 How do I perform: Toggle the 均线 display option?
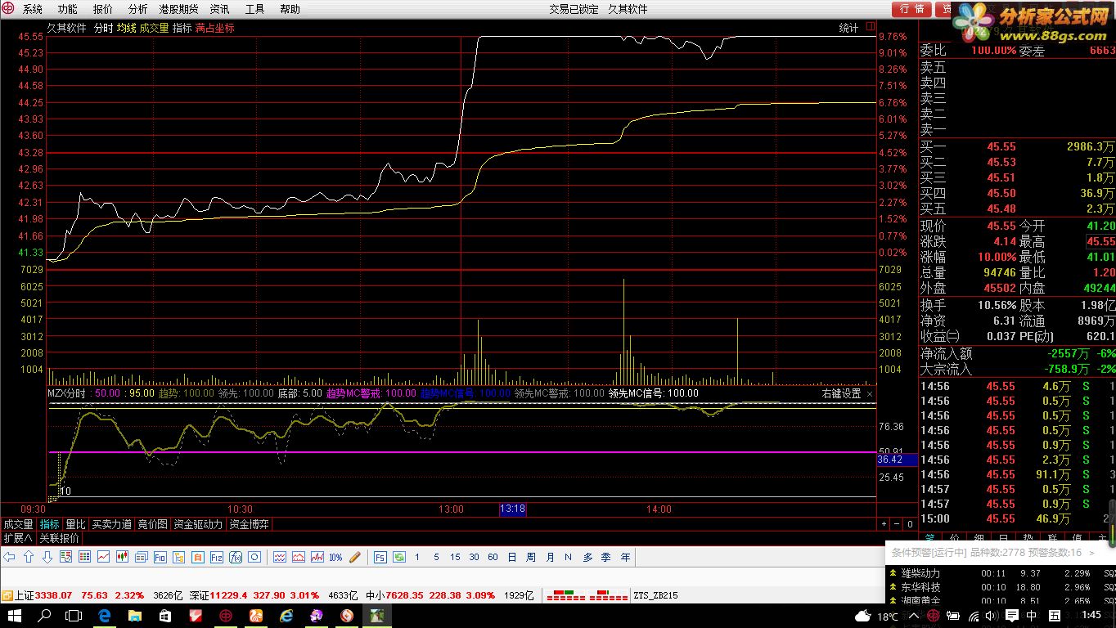coord(126,28)
